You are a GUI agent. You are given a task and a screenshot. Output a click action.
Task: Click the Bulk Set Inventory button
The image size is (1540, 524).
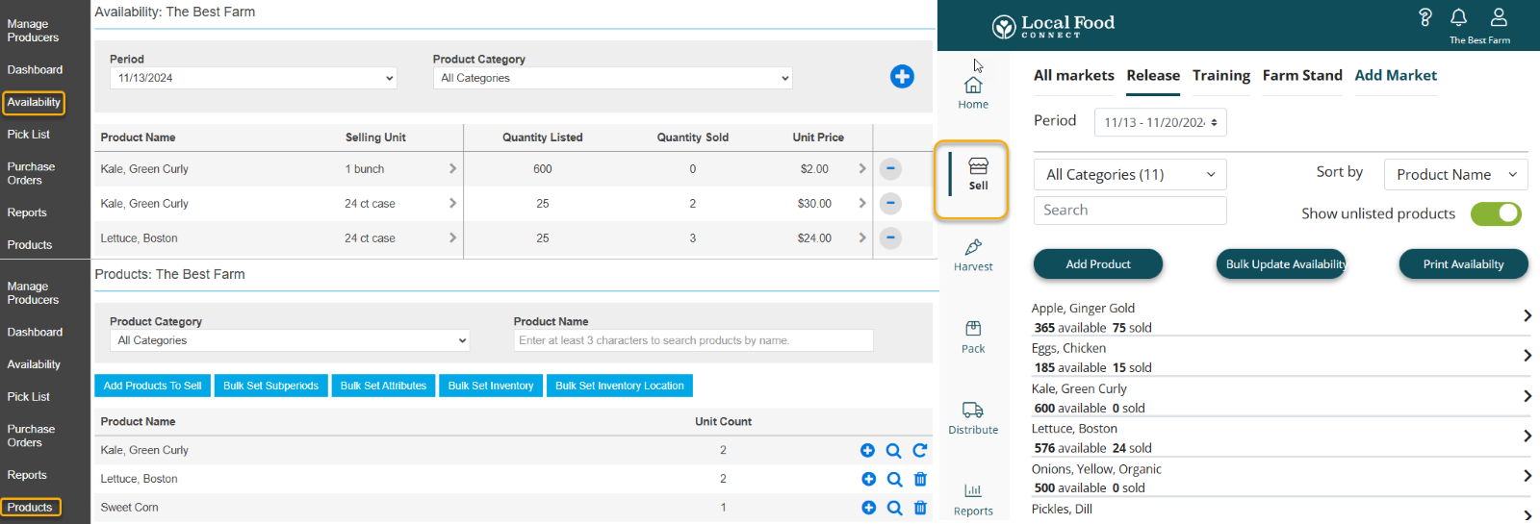490,386
